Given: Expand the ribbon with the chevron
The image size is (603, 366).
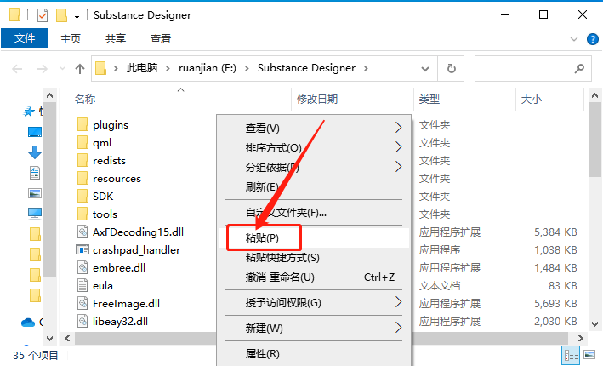Looking at the screenshot, I should click(574, 39).
